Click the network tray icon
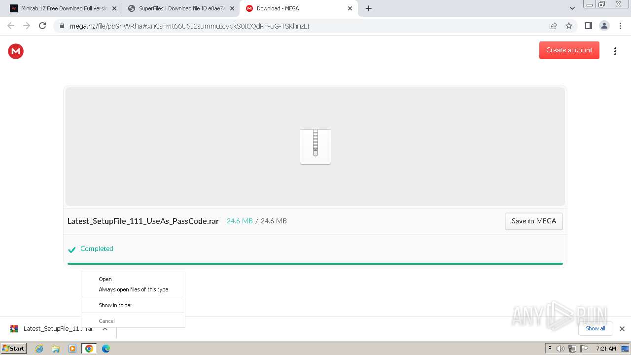The width and height of the screenshot is (631, 355). click(572, 349)
